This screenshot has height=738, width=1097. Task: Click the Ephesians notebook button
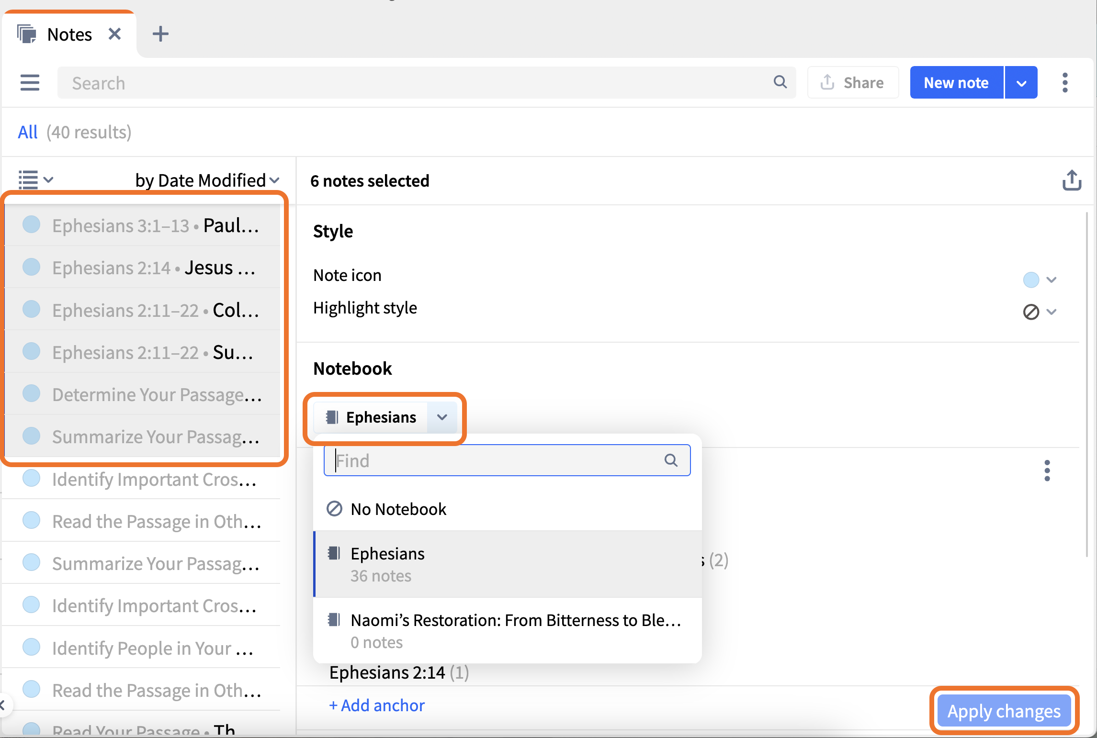[x=371, y=417]
